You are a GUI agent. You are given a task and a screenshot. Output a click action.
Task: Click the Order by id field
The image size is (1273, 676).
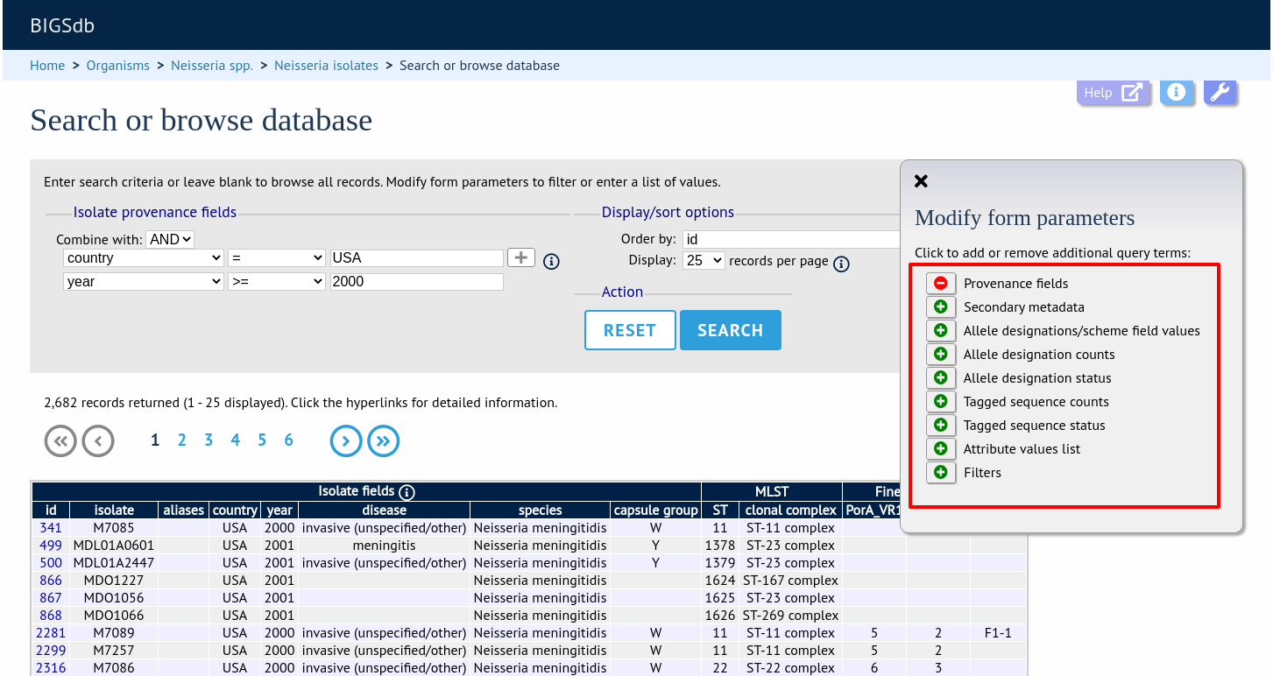(x=792, y=239)
